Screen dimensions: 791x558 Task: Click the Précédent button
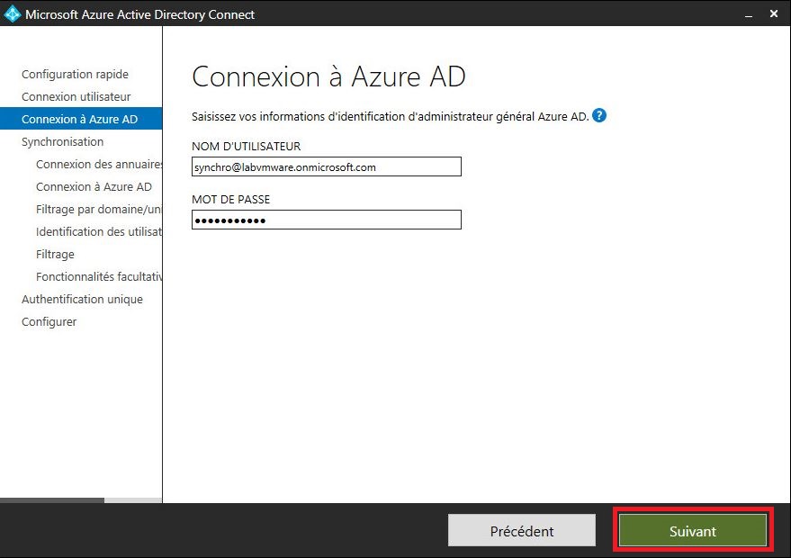(522, 531)
